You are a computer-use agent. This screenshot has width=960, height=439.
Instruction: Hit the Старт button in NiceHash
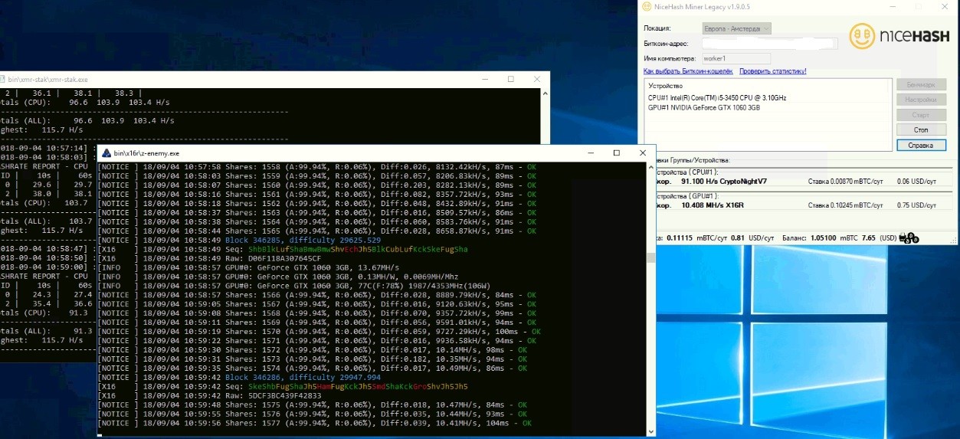921,115
